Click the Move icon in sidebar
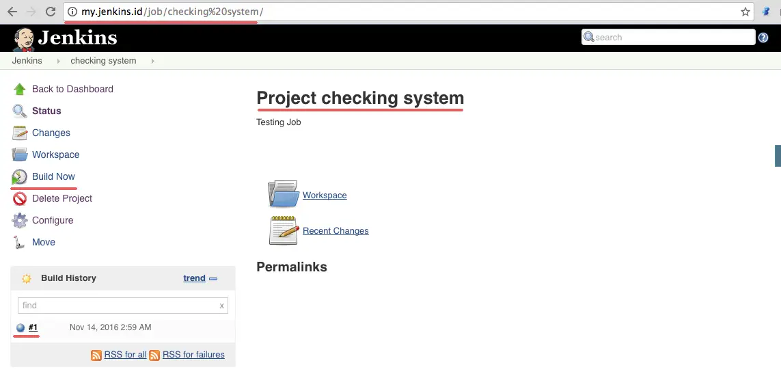Viewport: 781px width, 391px height. (19, 242)
